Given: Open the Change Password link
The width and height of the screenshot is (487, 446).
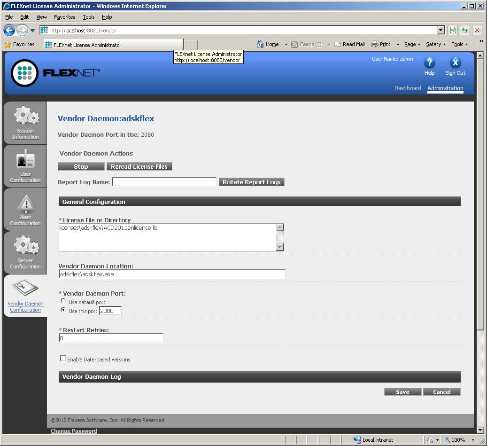Looking at the screenshot, I should tap(74, 430).
